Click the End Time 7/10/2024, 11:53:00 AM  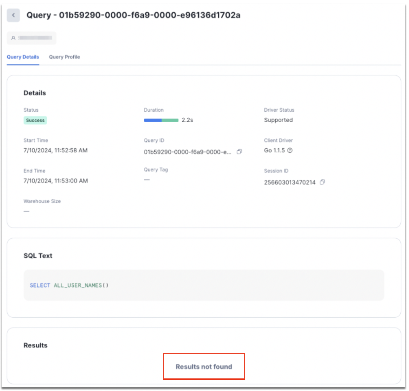pyautogui.click(x=56, y=181)
